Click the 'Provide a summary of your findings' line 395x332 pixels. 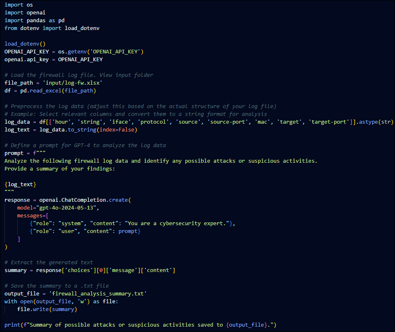60,169
